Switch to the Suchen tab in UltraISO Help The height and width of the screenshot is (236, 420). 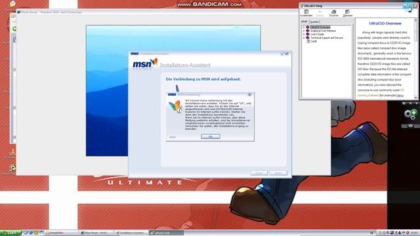click(x=314, y=22)
